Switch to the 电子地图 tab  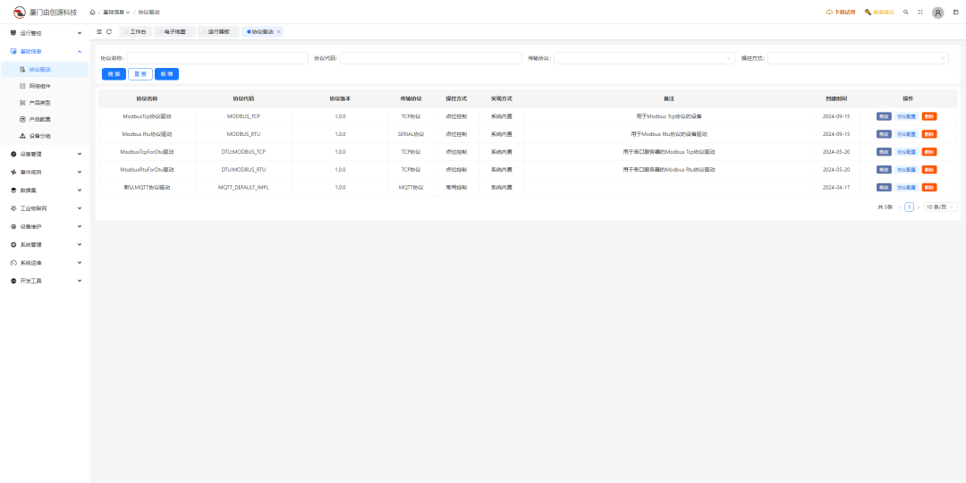pos(174,31)
